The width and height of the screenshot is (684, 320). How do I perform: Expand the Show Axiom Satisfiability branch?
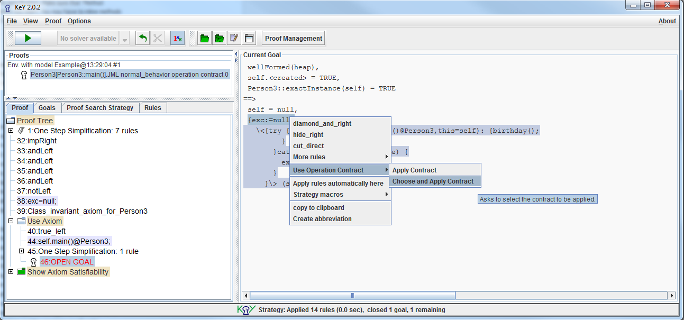(11, 272)
